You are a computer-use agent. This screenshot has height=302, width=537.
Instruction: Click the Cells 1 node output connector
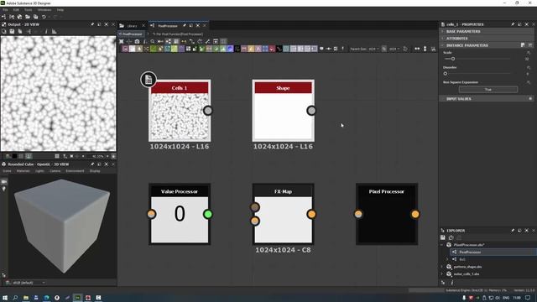(x=207, y=111)
